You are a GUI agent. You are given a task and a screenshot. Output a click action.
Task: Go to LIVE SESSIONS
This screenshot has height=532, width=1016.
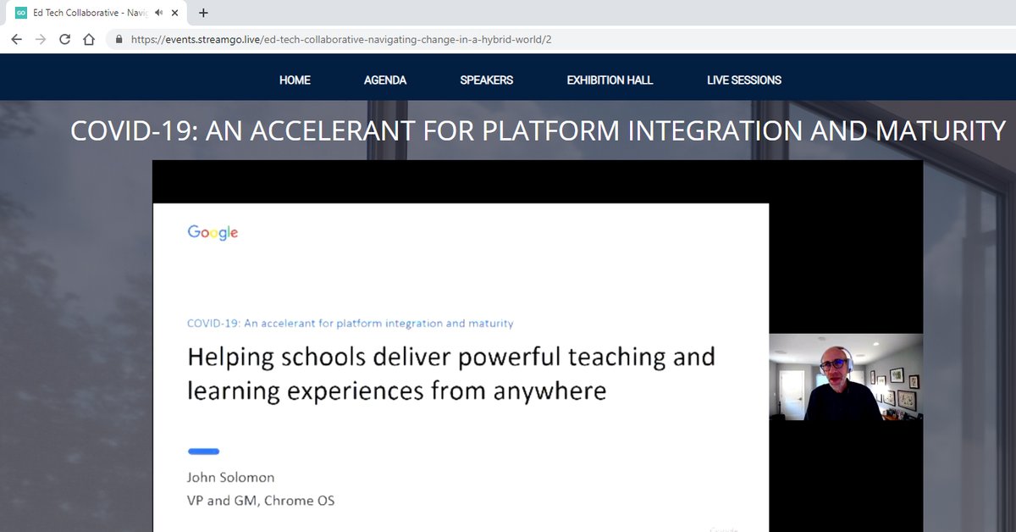point(744,80)
